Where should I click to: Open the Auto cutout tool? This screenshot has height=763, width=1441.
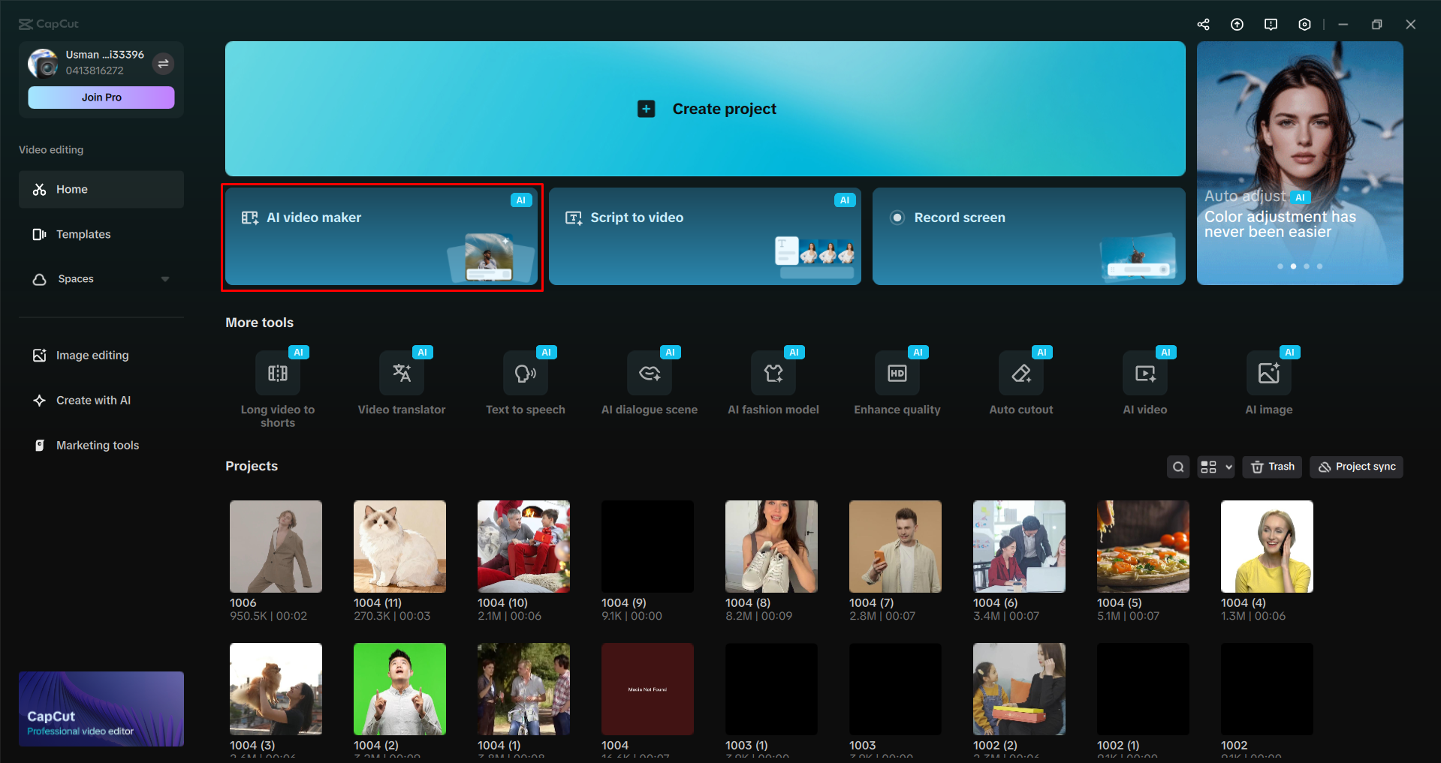tap(1020, 384)
